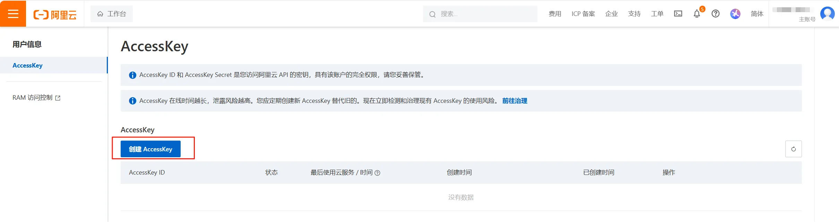Click the Alibaba Cloud logo

[x=55, y=15]
